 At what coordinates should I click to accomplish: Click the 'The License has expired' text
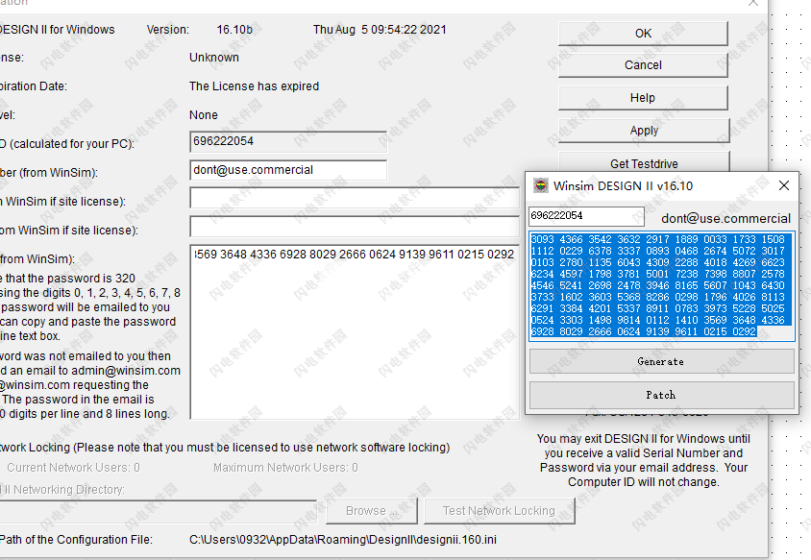click(254, 86)
